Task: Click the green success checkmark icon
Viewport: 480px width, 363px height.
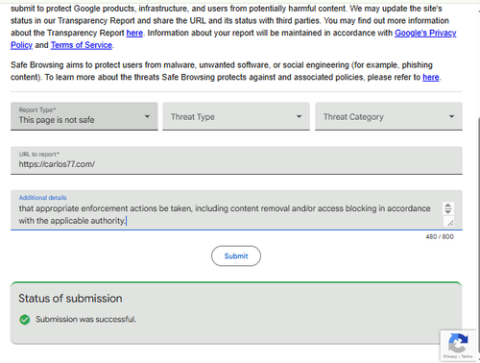Action: [25, 320]
